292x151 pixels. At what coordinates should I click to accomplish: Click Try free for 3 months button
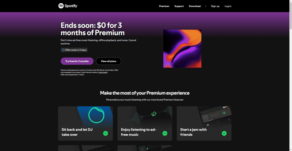pos(77,61)
